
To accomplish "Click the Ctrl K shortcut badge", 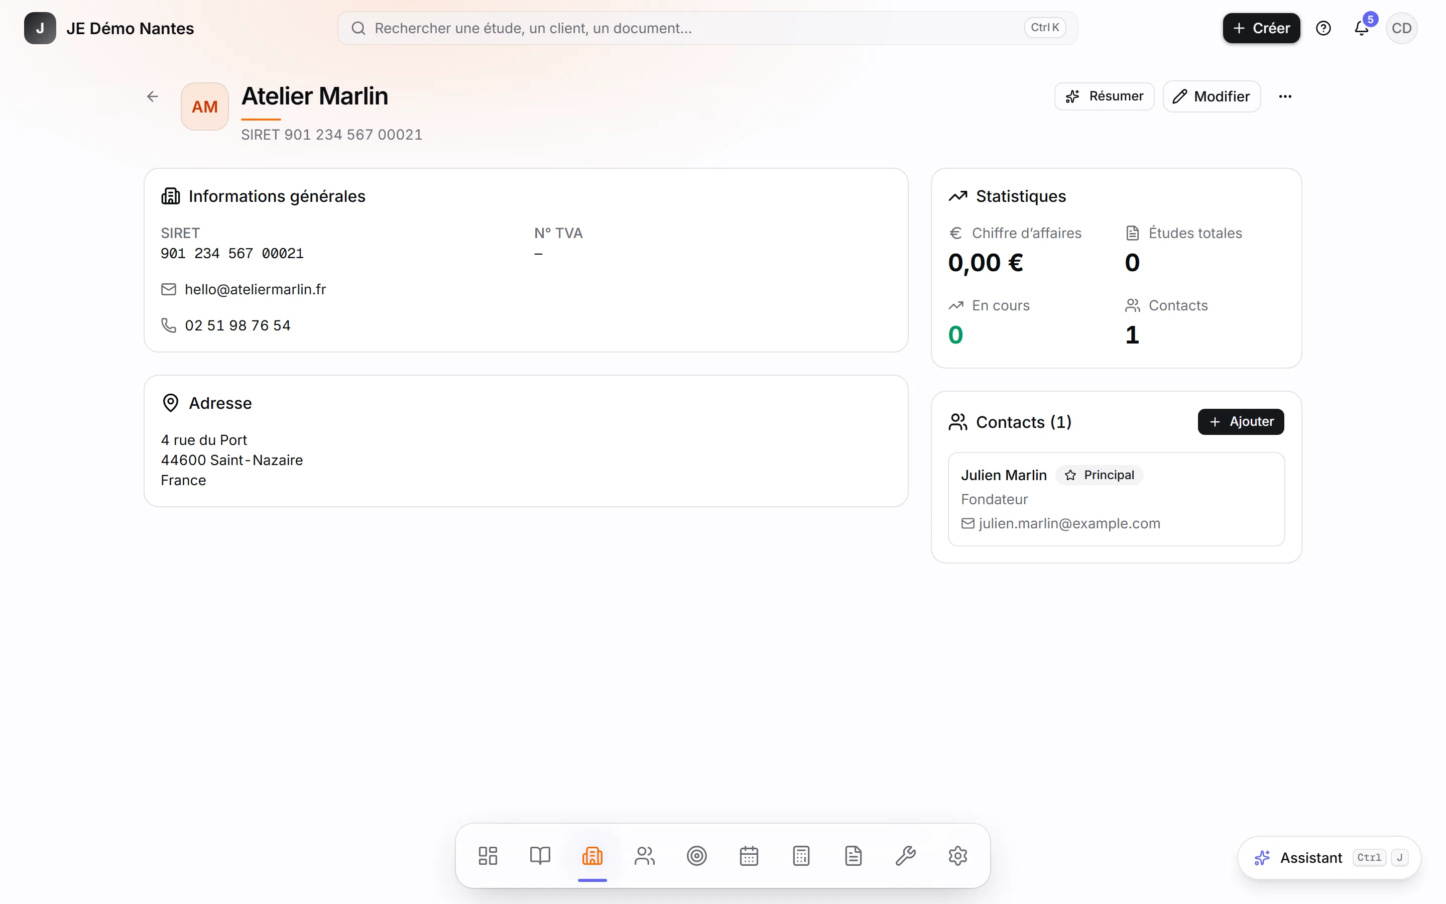I will [x=1045, y=28].
